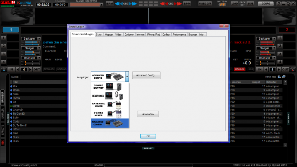This screenshot has width=297, height=167.
Task: Increase right loop length arrow
Action: click(279, 69)
